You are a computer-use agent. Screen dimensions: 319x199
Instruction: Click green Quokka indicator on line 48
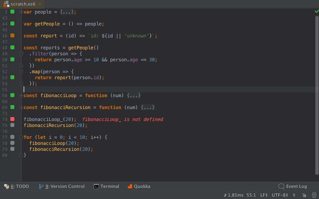(x=12, y=47)
